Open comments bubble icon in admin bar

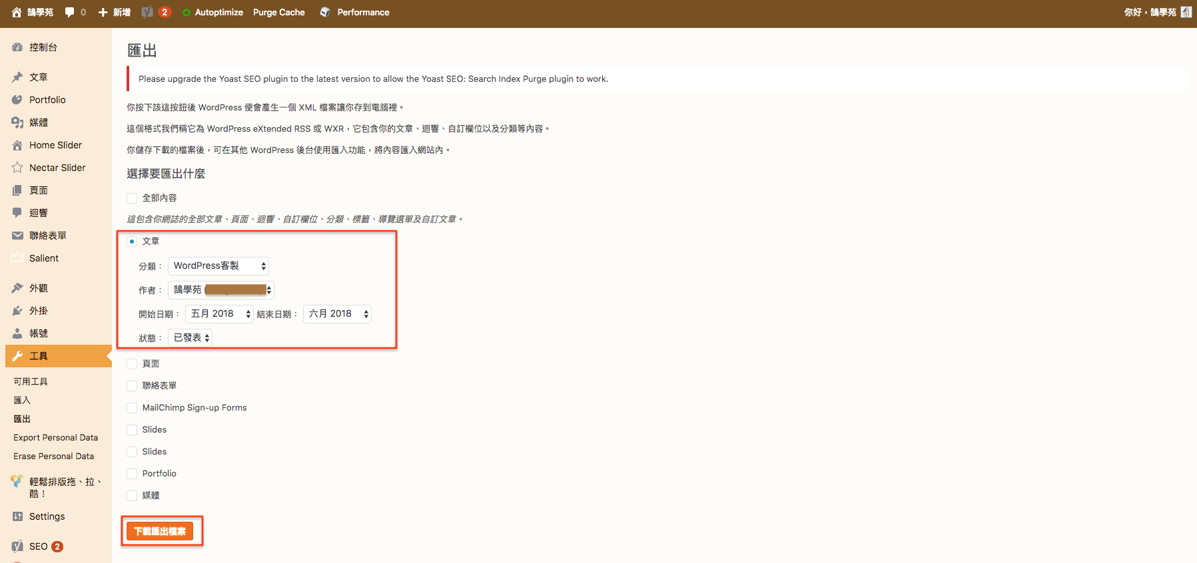pos(69,12)
